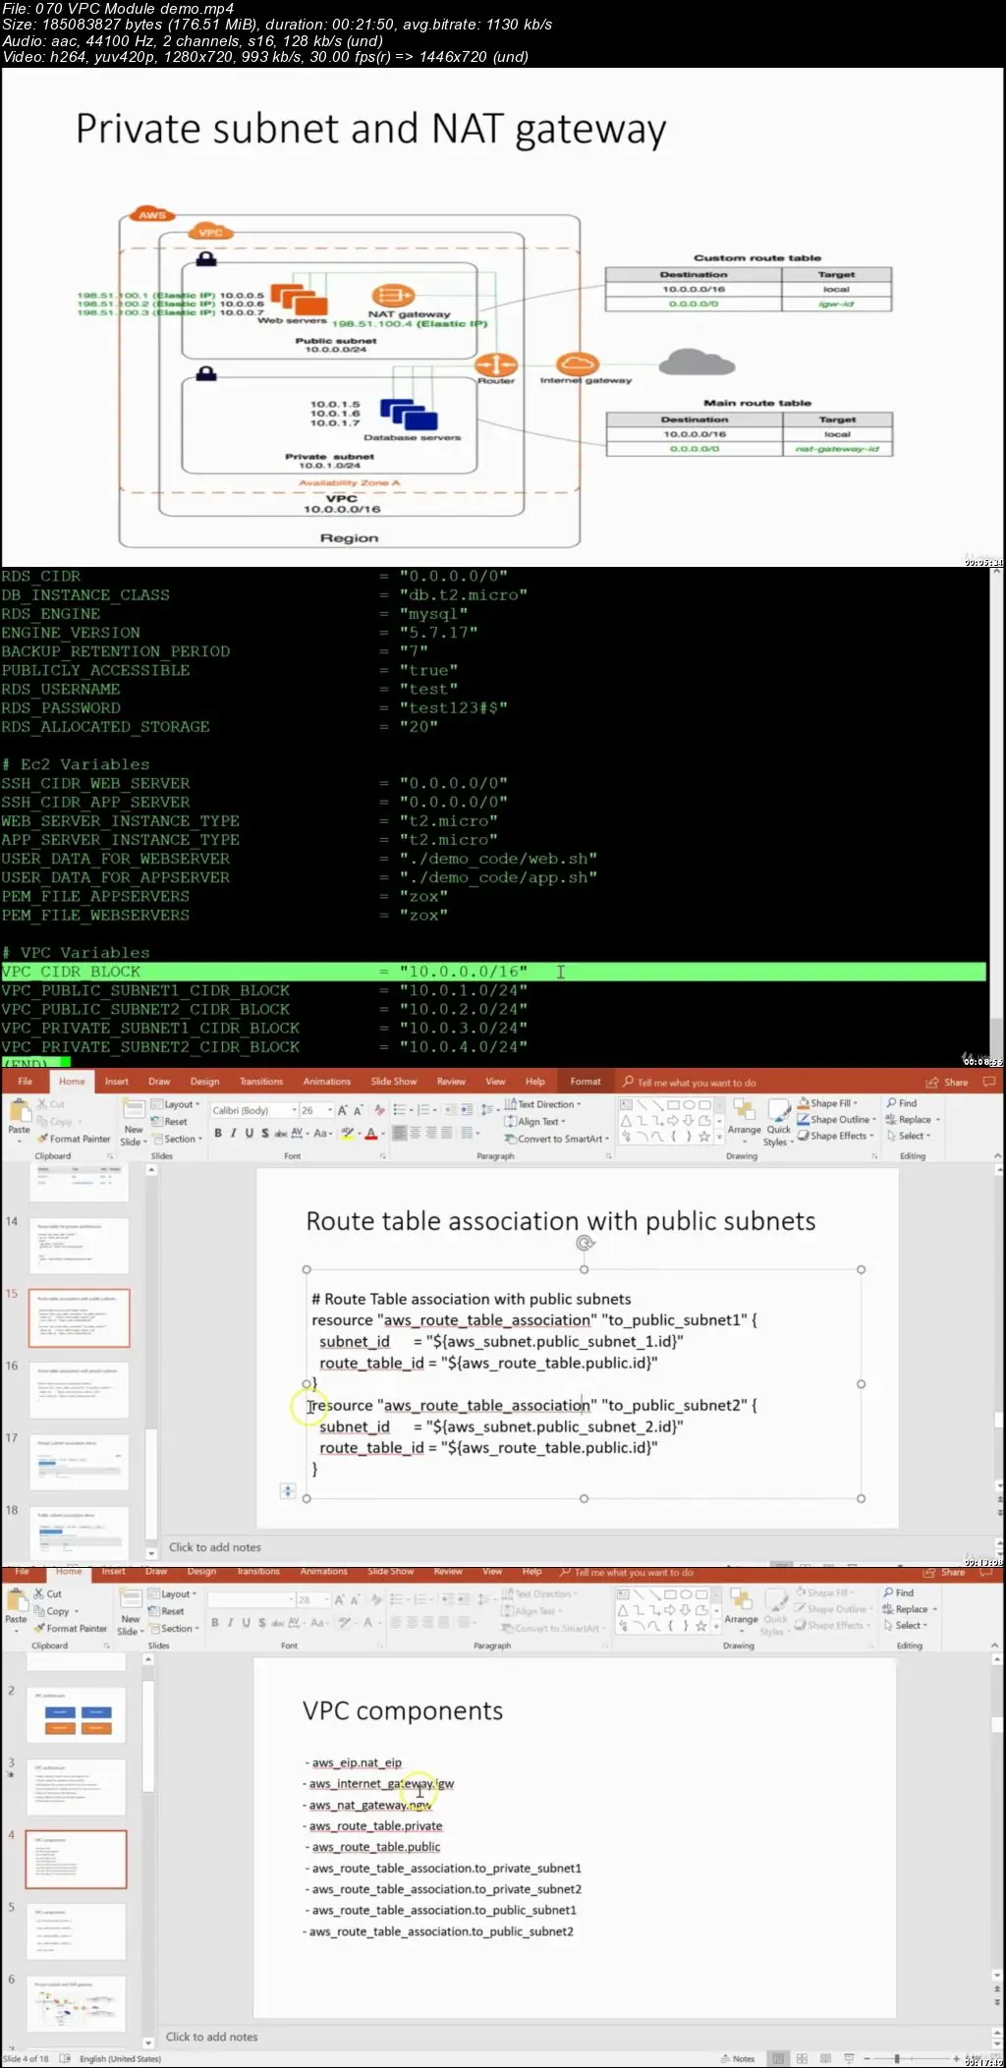Click Decrease Font Size in Route table association window

[358, 1110]
